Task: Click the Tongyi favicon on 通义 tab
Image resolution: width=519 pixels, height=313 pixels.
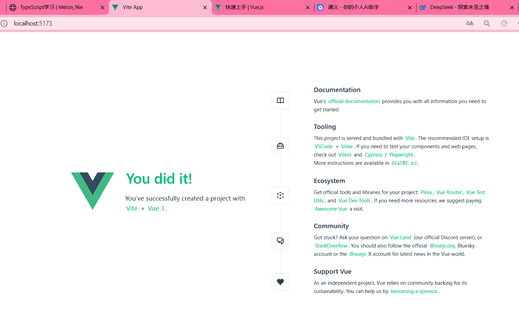Action: click(320, 7)
